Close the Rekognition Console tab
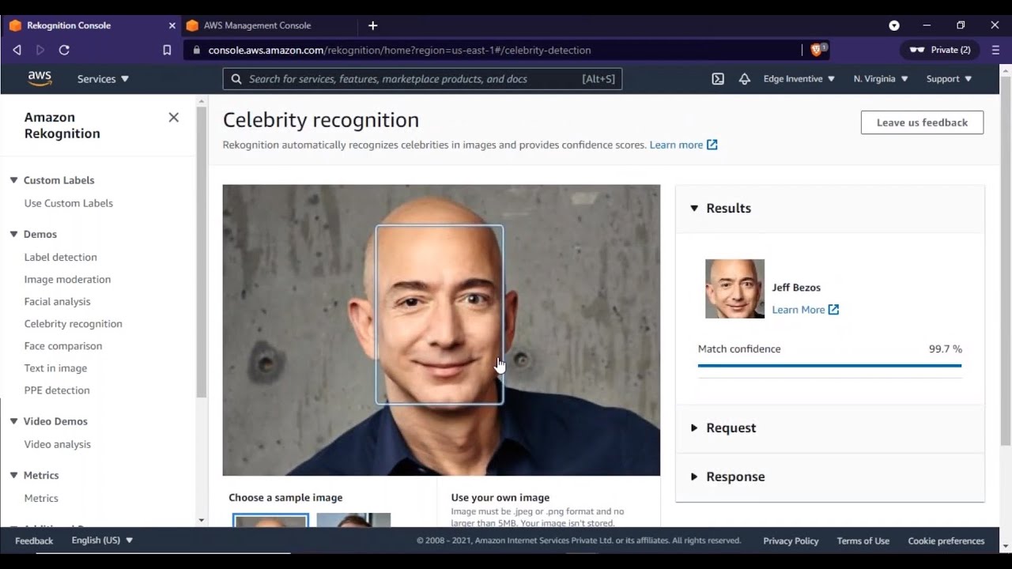Image resolution: width=1012 pixels, height=569 pixels. (172, 25)
